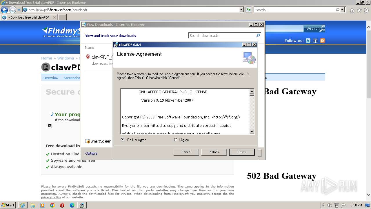
Task: Show hidden system tray icons
Action: point(323,205)
